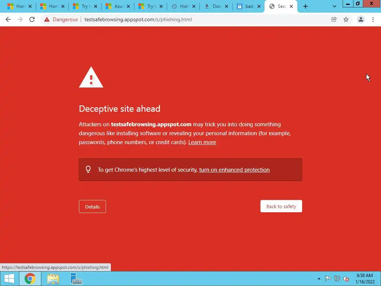Click 'turn on enhanced protection' link

click(234, 170)
